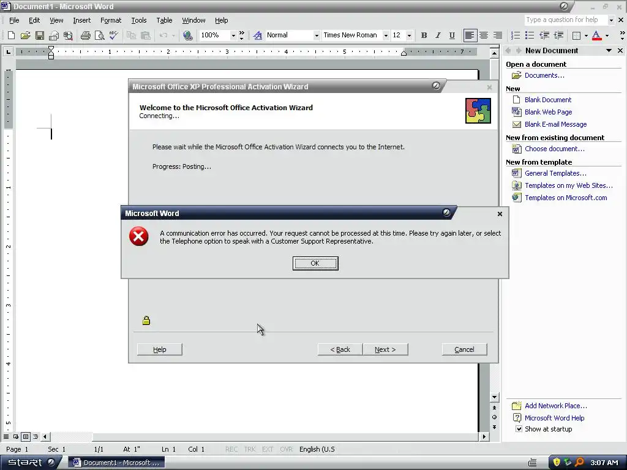Open the Times New Roman font dropdown
627x470 pixels.
386,35
